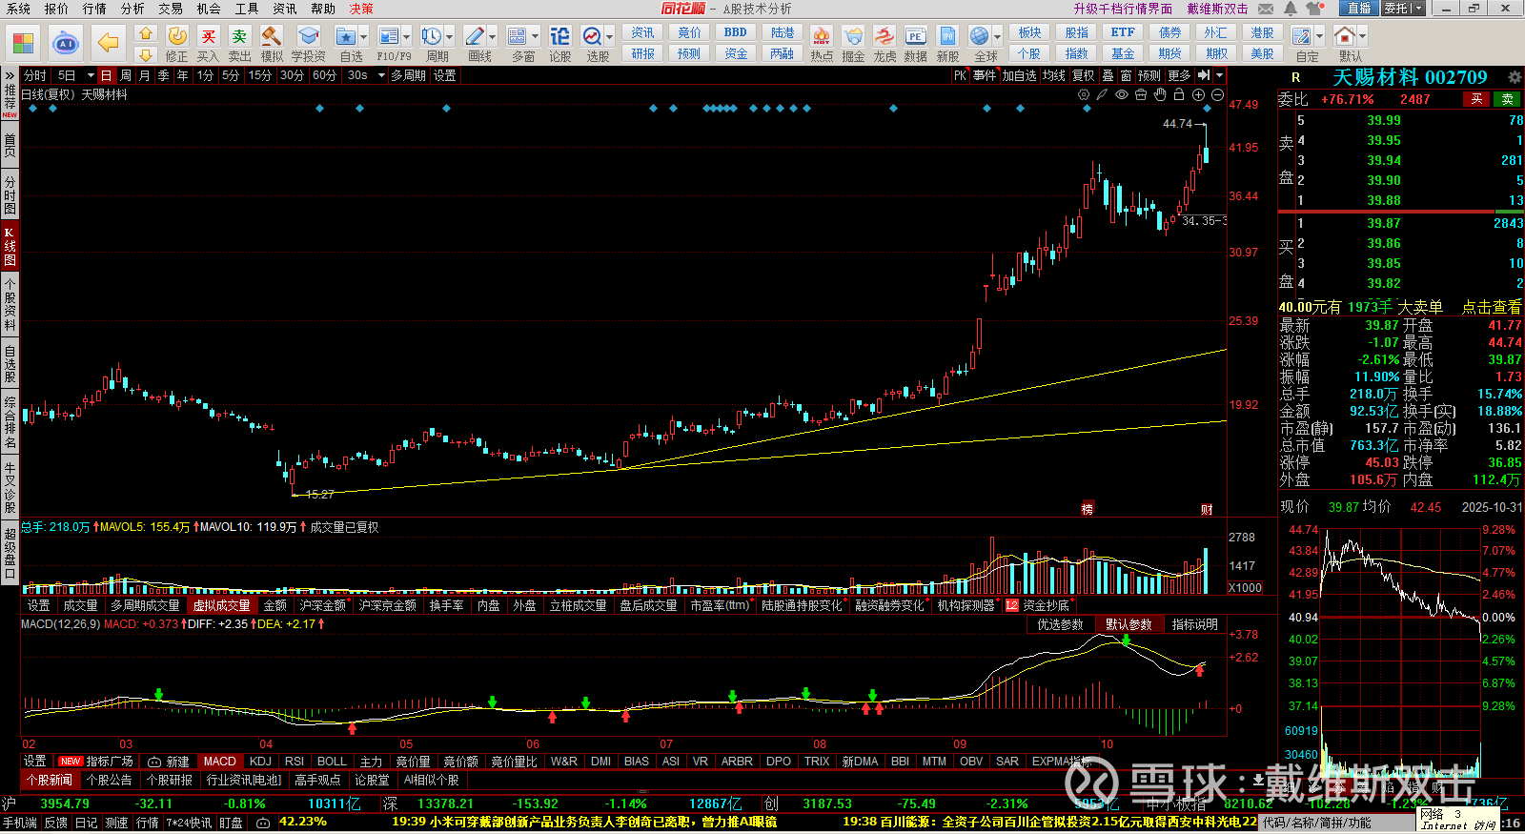Click the 优选参数 button
Screen dimensions: 1525x834
(1060, 624)
